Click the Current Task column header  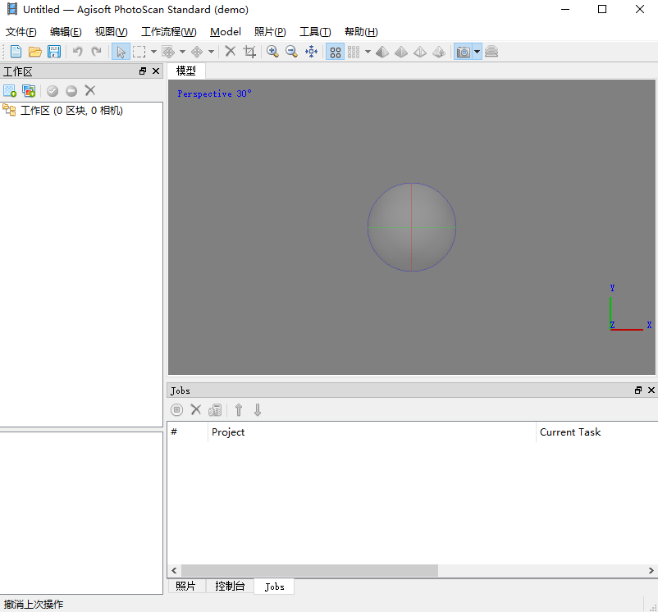click(x=570, y=432)
